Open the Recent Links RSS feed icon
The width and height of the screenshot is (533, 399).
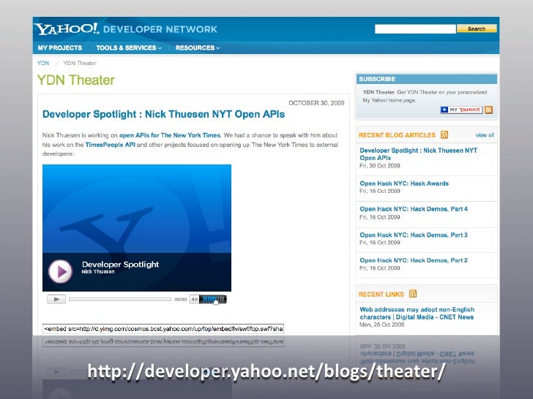coord(413,294)
